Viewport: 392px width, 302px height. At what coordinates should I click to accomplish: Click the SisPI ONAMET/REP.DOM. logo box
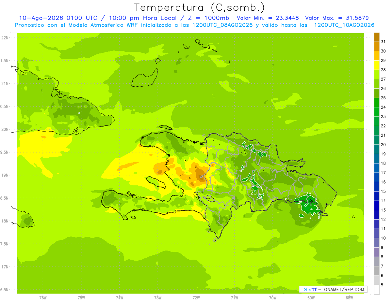click(x=333, y=289)
